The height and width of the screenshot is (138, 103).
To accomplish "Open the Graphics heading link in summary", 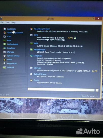I will pos(38,56).
